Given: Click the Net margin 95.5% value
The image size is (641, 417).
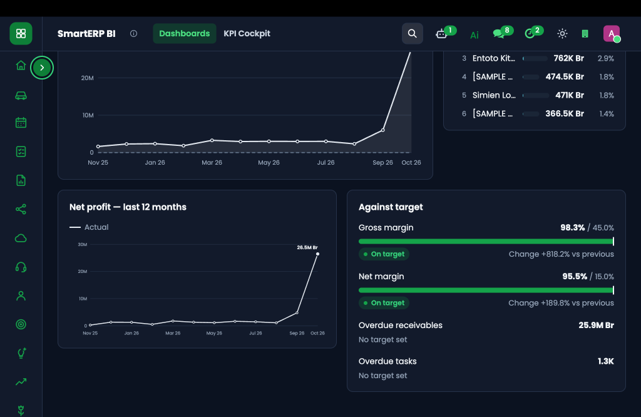Looking at the screenshot, I should [x=575, y=276].
